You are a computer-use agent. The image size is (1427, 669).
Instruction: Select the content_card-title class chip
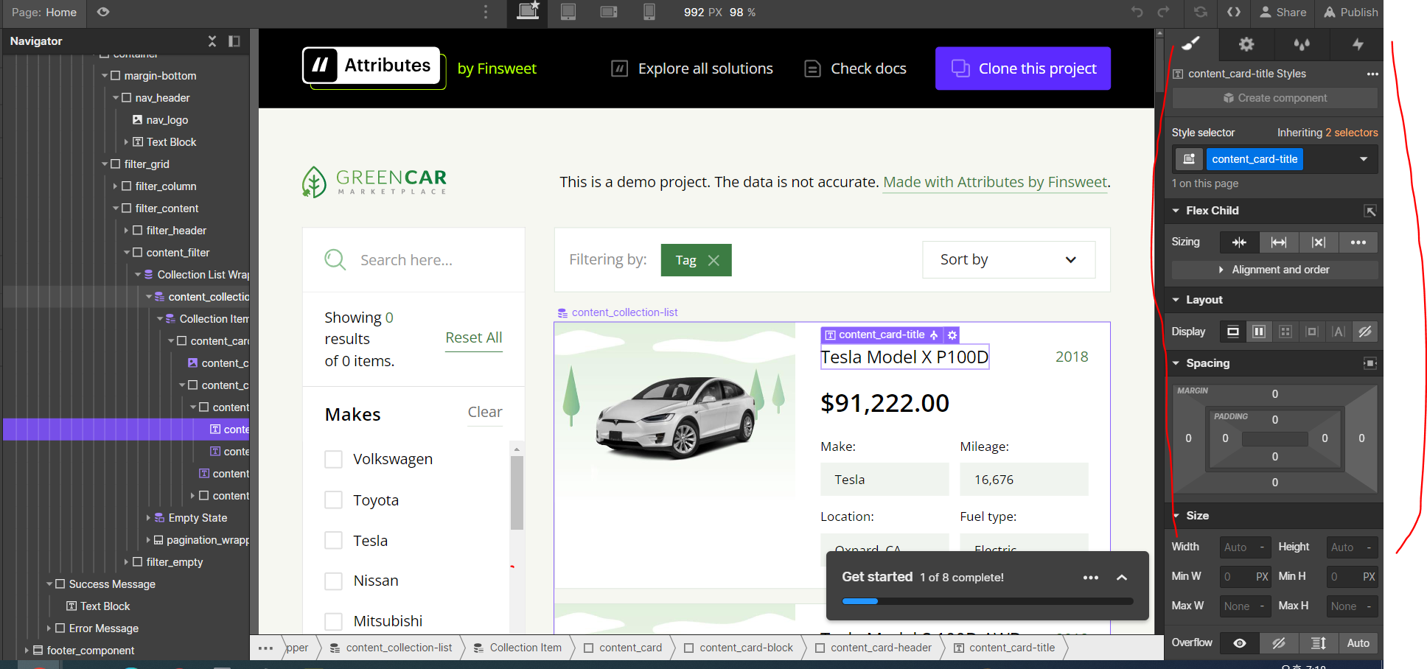pos(1255,159)
